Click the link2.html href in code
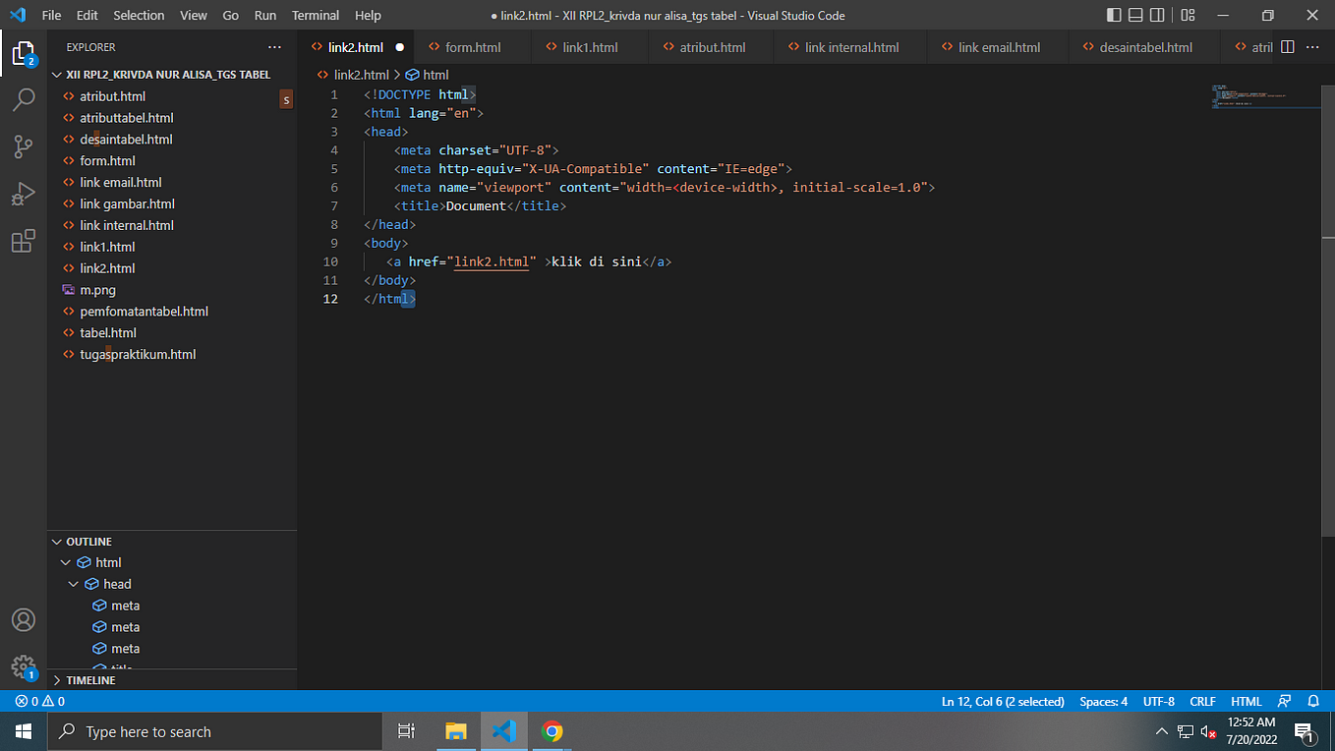The width and height of the screenshot is (1335, 751). (x=491, y=261)
